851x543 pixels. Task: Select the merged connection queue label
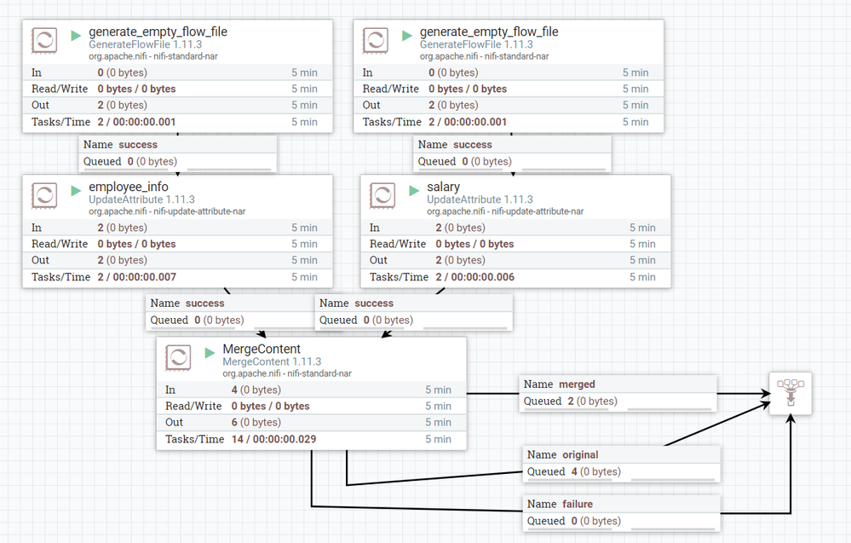[x=618, y=393]
